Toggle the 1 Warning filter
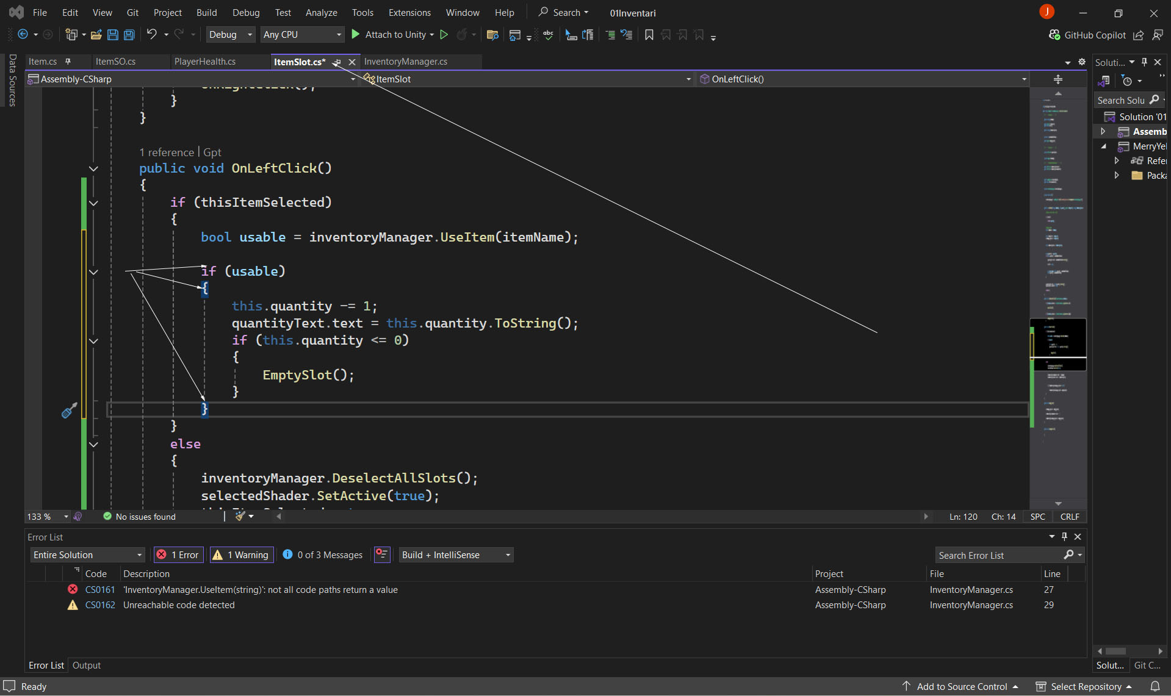1171x696 pixels. coord(242,554)
